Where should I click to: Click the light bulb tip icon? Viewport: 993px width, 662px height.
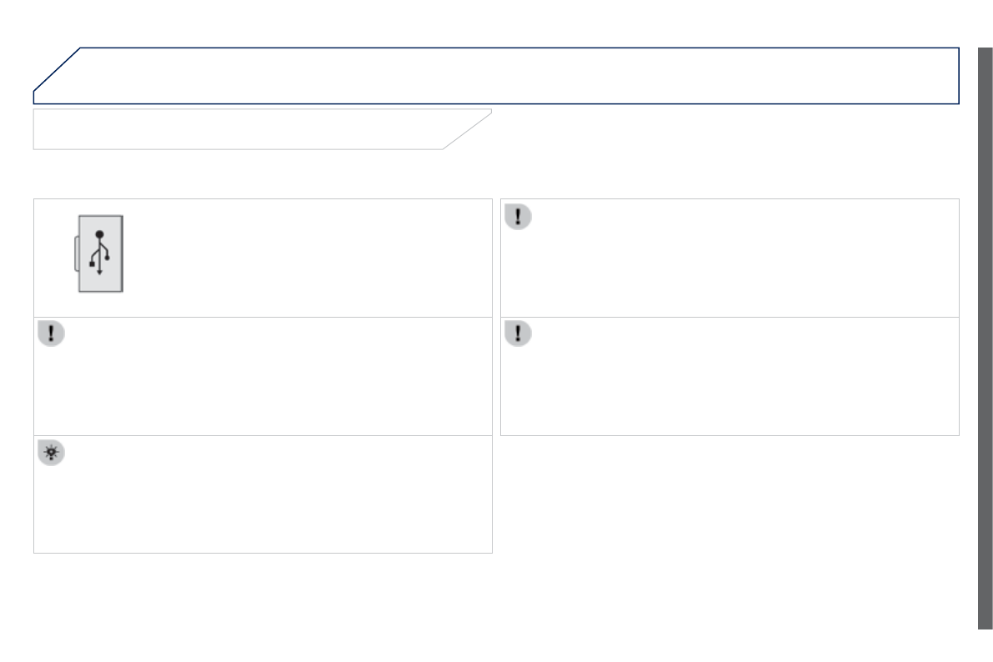[x=51, y=453]
